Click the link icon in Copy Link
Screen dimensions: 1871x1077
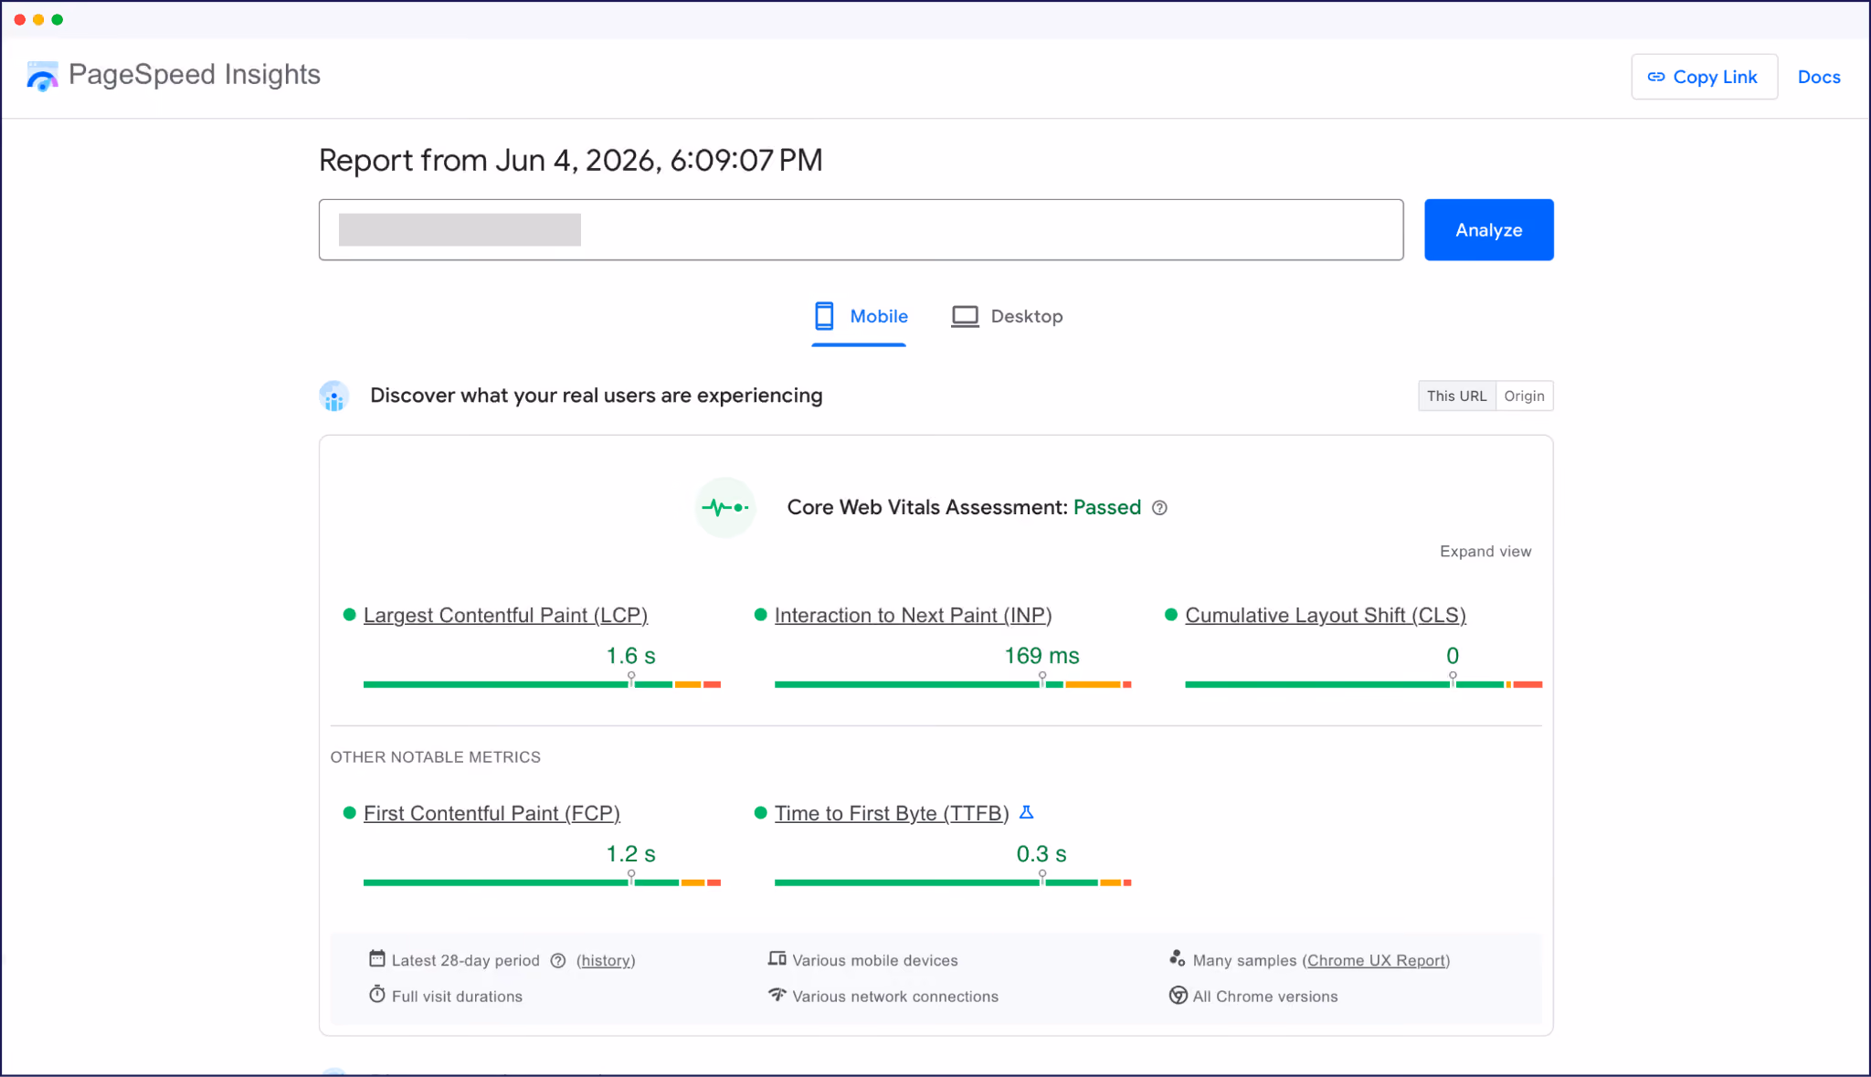(x=1656, y=77)
